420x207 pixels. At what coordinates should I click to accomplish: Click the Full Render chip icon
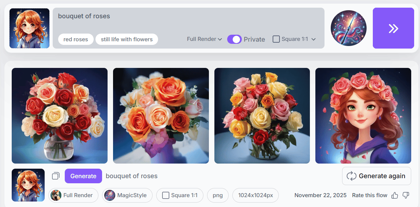point(56,195)
